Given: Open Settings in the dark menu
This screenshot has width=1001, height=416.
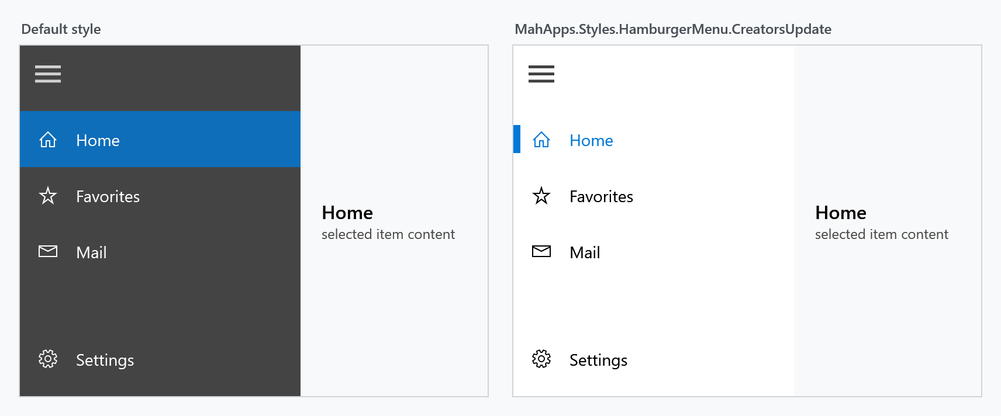Looking at the screenshot, I should [x=160, y=359].
